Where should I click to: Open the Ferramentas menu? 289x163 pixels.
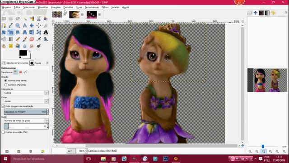(x=92, y=7)
